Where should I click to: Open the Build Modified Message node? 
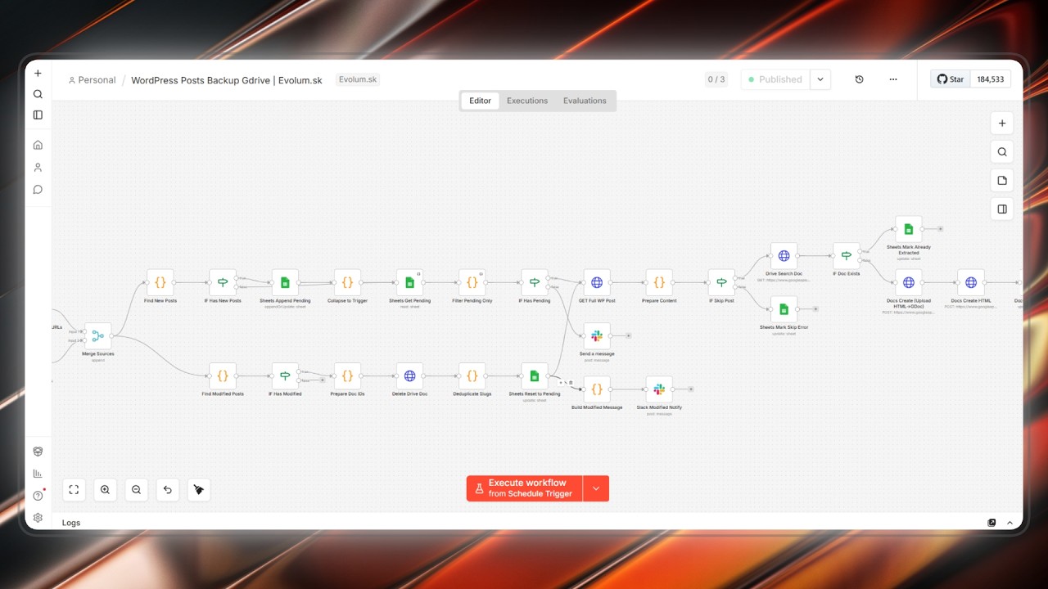tap(597, 389)
